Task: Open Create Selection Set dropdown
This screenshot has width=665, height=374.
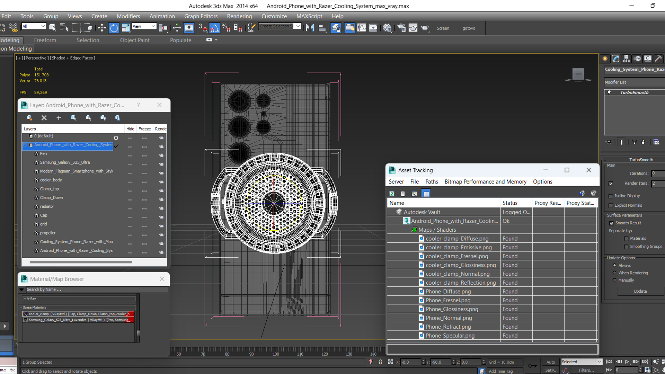Action: 280,26
